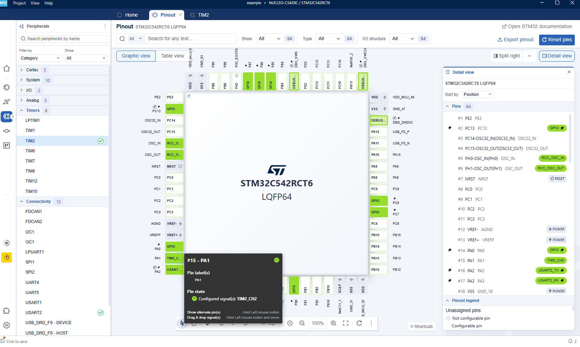The height and width of the screenshot is (347, 580).
Task: Open the chip pinout icon in sidebar
Action: 7,87
